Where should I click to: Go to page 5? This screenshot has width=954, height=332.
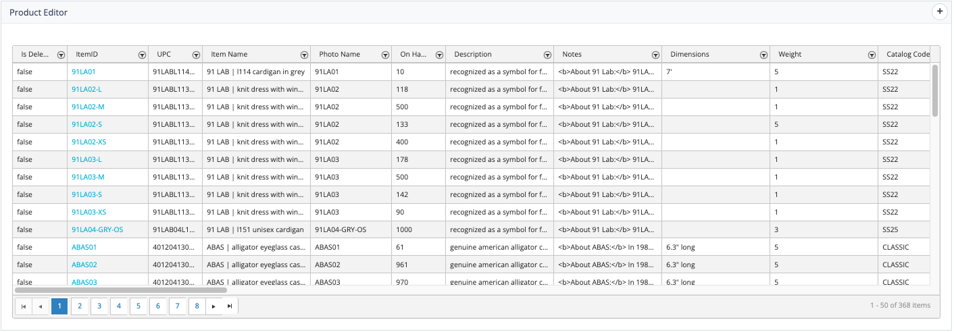138,306
